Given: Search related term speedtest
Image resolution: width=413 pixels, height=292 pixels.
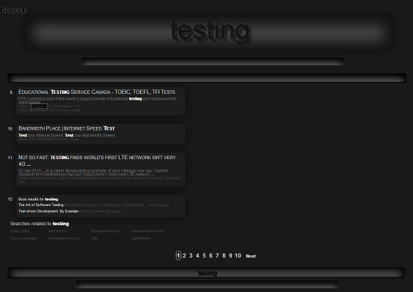Looking at the screenshot, I should point(141,238).
